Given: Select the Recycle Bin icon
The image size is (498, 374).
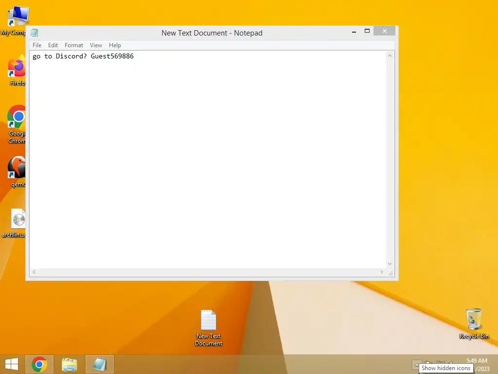Looking at the screenshot, I should [x=474, y=323].
